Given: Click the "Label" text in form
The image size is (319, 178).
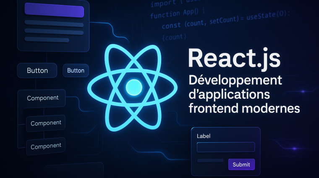Looking at the screenshot, I should [x=204, y=136].
